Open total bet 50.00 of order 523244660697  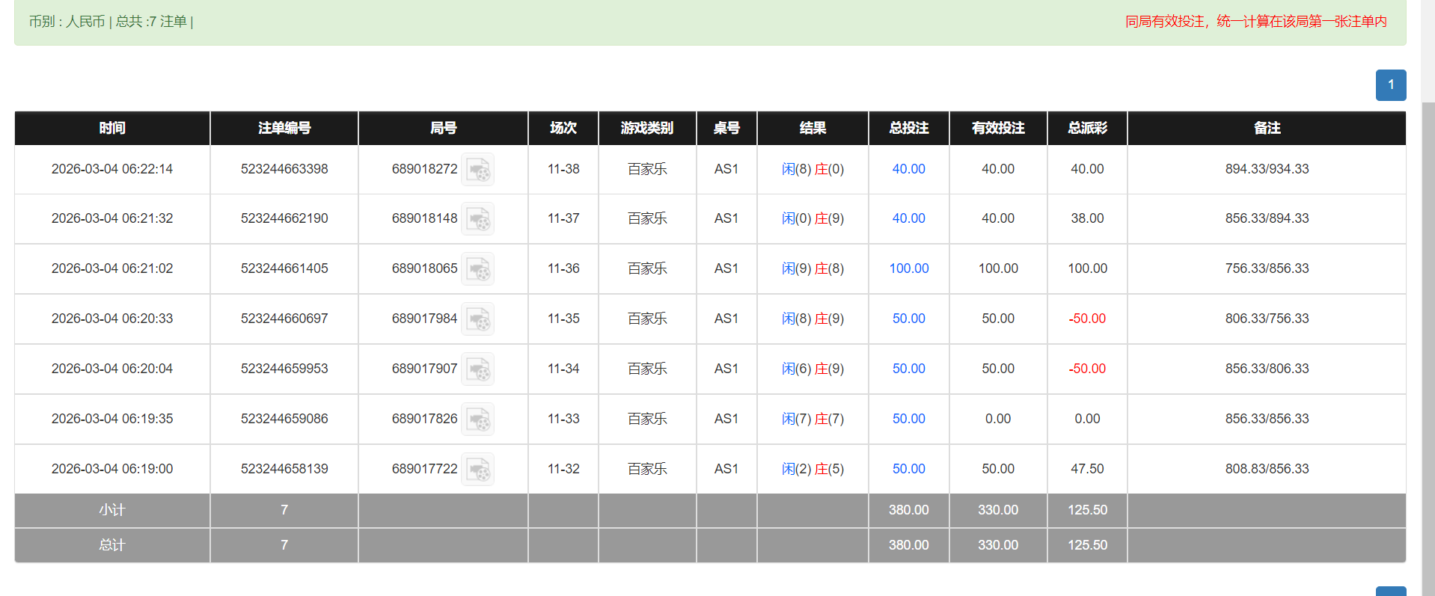(908, 319)
